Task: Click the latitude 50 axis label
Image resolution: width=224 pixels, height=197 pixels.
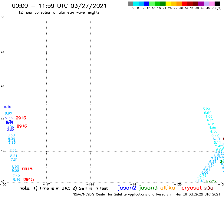Action: coord(2,17)
